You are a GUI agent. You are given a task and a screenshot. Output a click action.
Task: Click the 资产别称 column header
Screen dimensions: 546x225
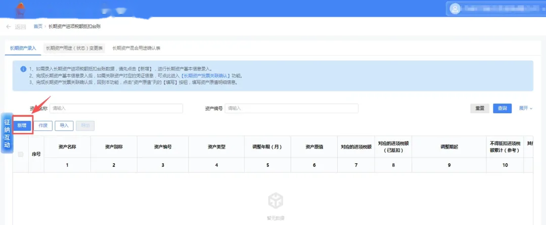coord(114,147)
